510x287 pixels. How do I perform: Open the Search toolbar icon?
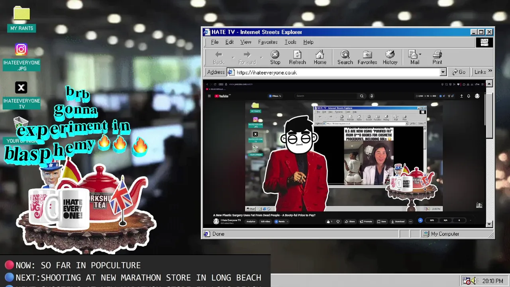[x=345, y=54]
